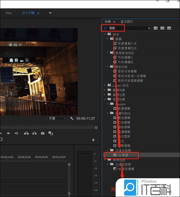Click the Export Frame camera icon
Screen dimensions: 180x197
(43, 133)
